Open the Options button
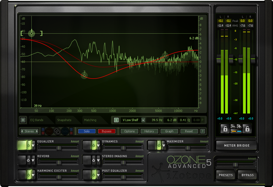273x187 pixels. tap(129, 131)
